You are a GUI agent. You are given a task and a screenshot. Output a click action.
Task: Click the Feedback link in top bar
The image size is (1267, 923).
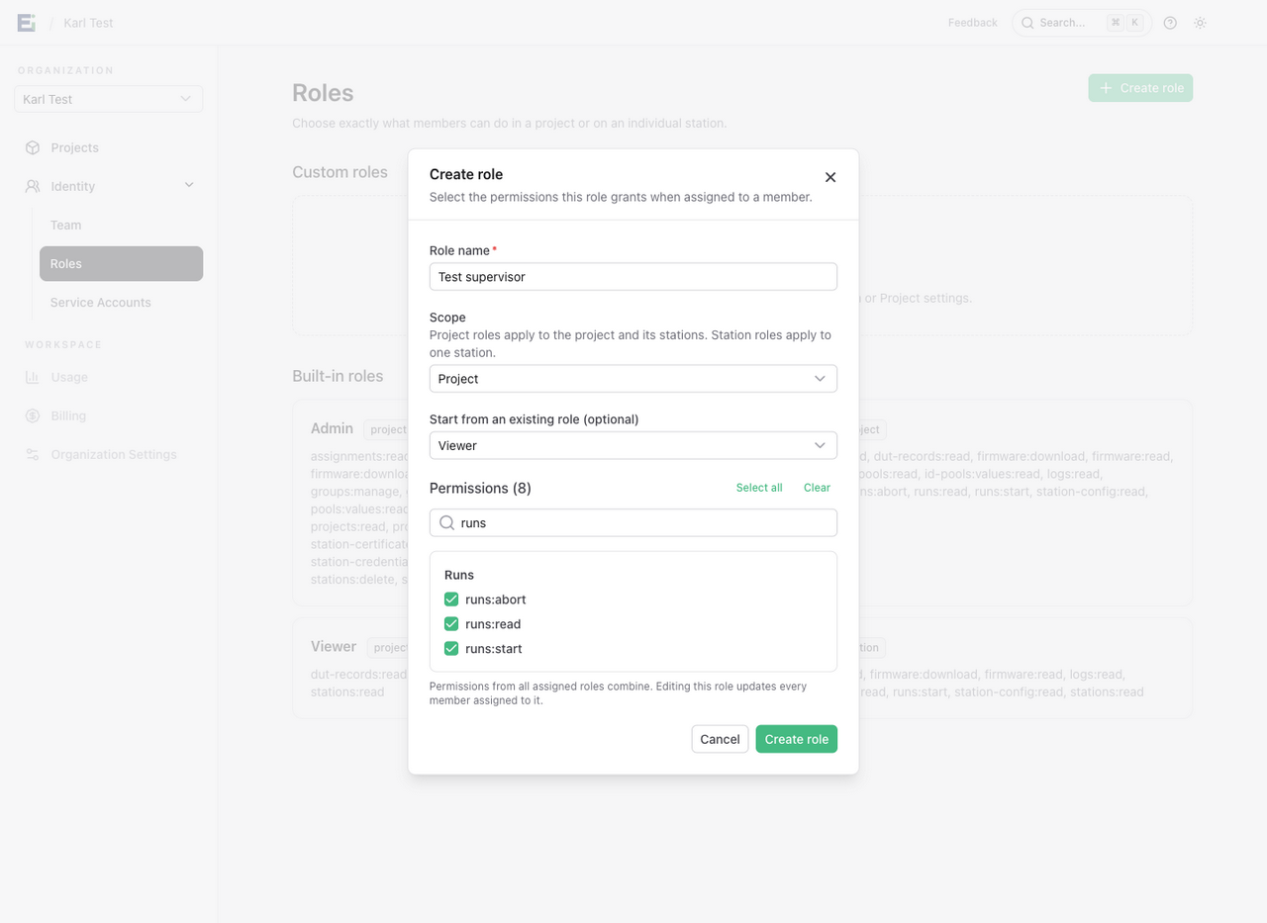click(973, 23)
